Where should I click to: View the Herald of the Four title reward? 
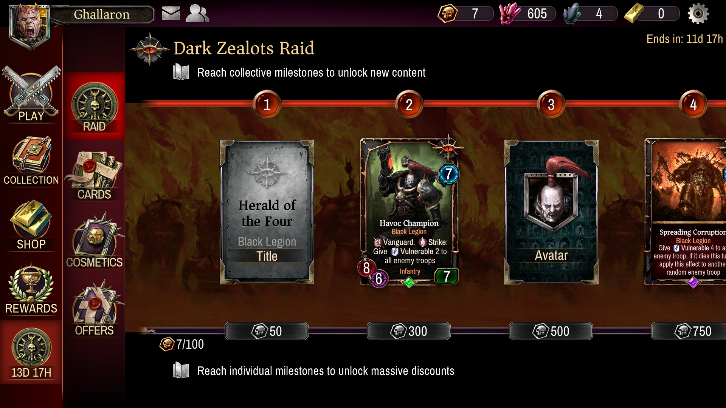[x=267, y=212]
